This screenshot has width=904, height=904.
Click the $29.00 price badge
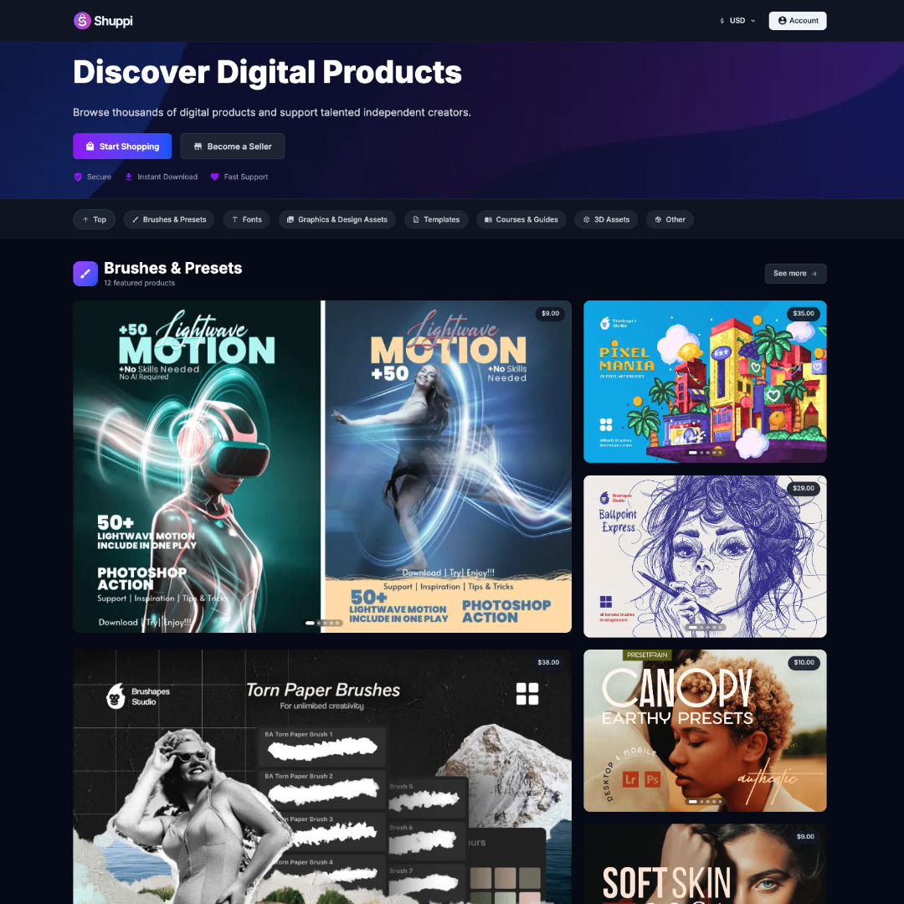(x=803, y=488)
